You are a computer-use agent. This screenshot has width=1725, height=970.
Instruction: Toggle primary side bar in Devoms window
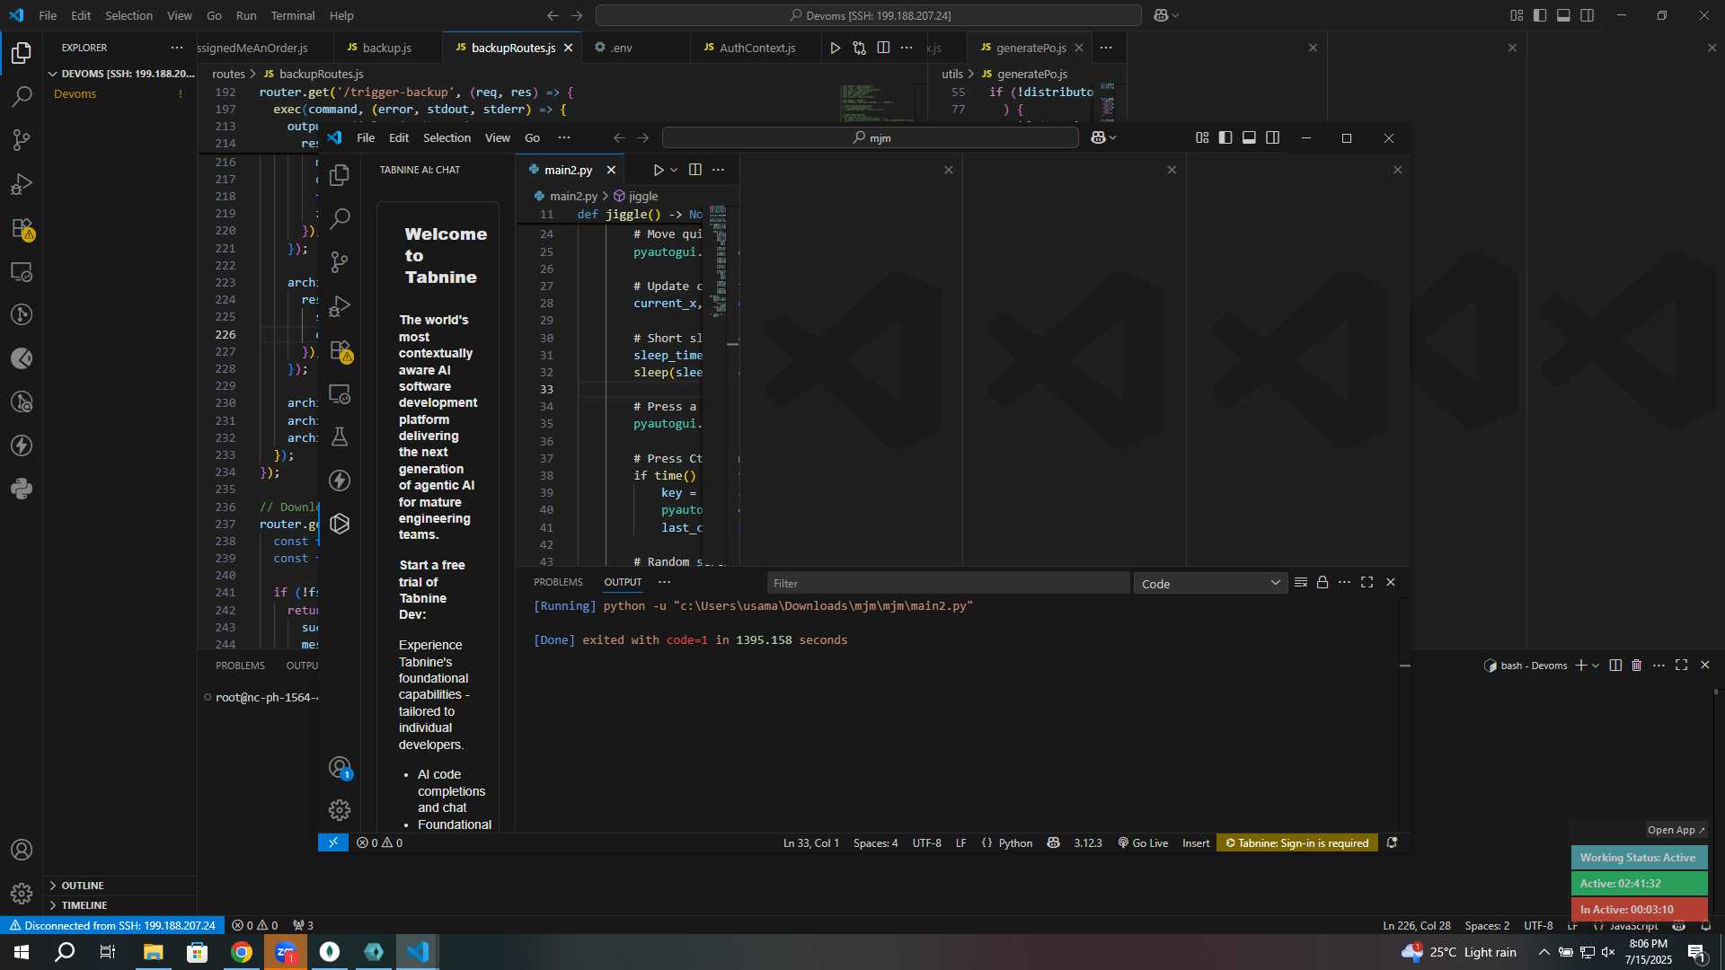(x=1540, y=15)
